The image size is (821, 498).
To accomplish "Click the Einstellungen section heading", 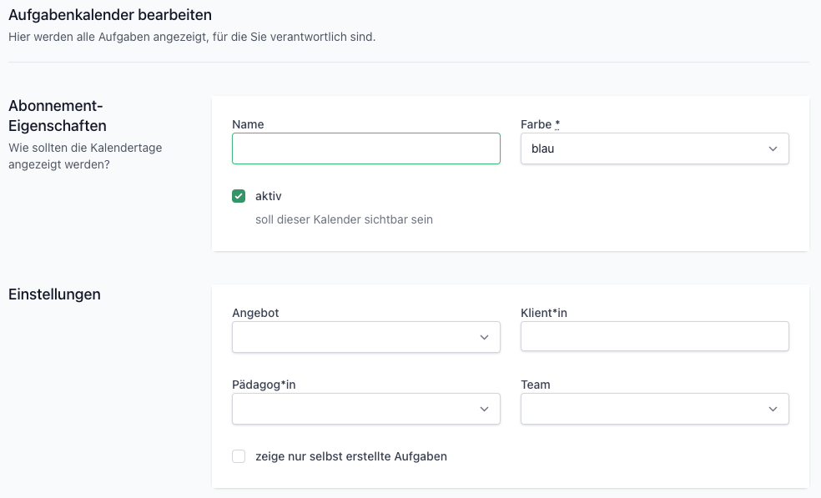I will 54,294.
